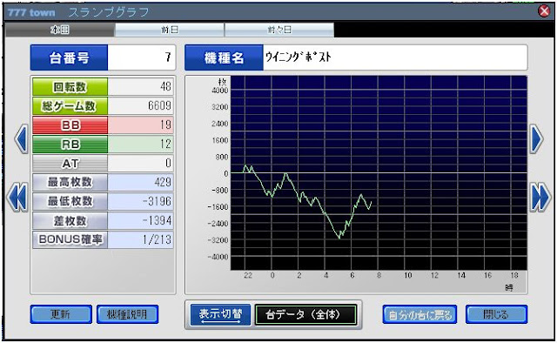Click the 台番号 label

(x=69, y=57)
